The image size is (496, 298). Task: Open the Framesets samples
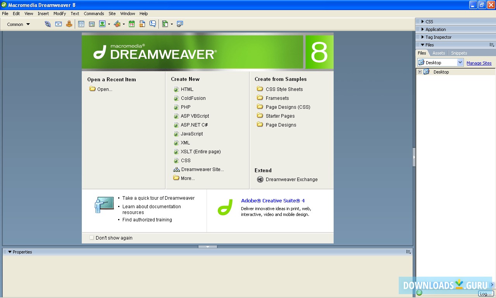[x=277, y=98]
